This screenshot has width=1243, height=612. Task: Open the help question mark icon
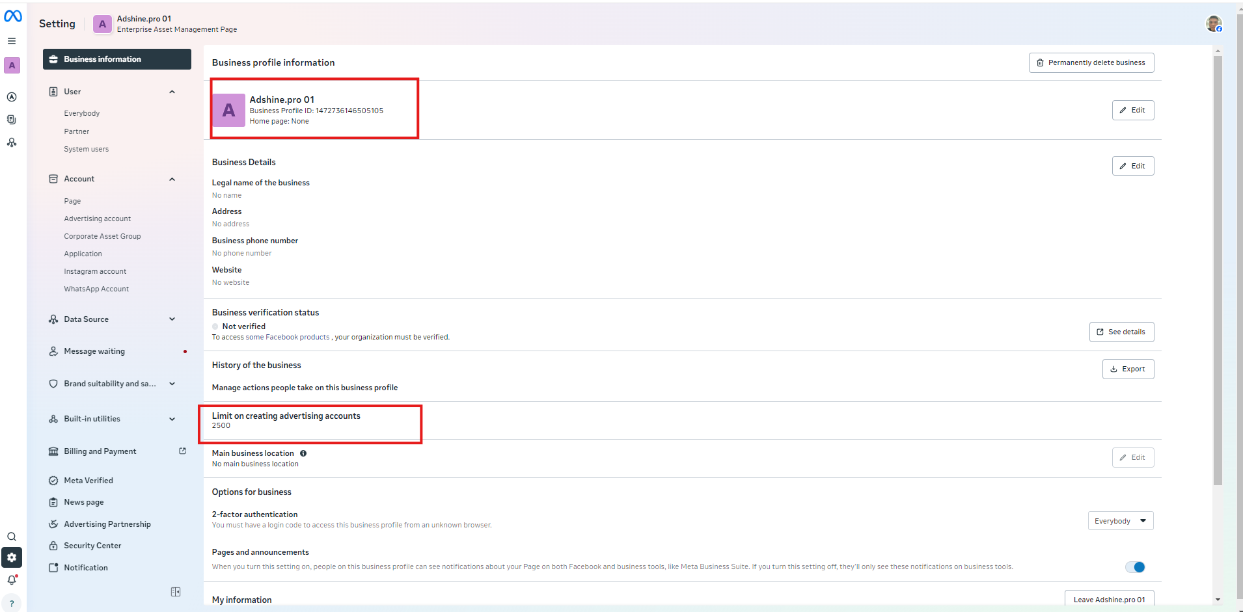coord(12,603)
